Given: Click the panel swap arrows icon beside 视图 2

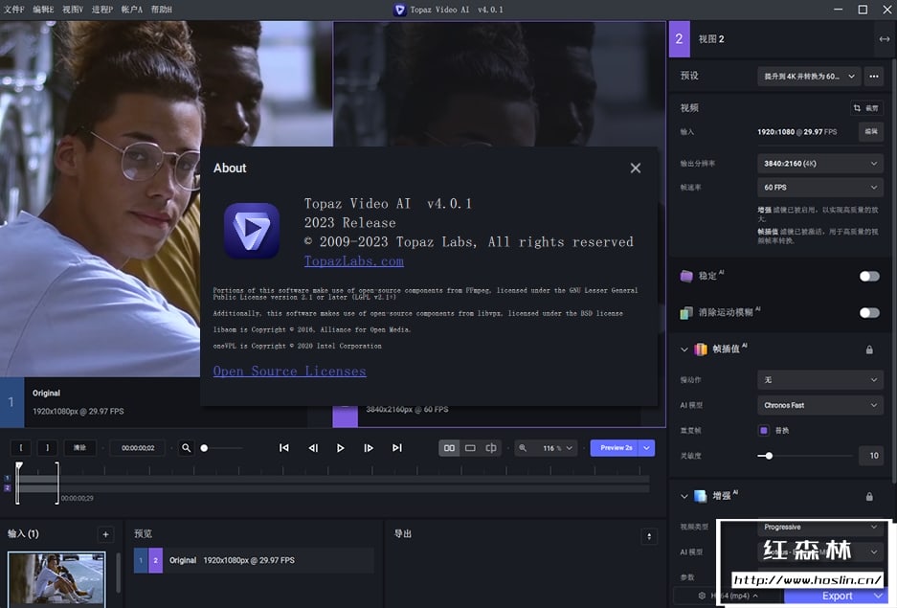Looking at the screenshot, I should pos(884,39).
